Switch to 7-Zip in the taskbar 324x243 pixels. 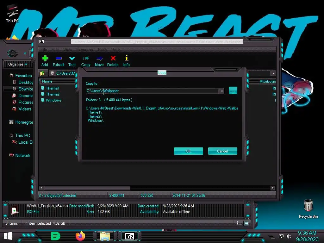point(129,236)
